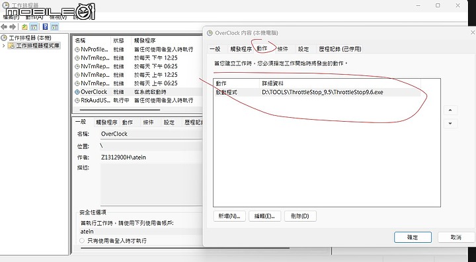Screen dimensions: 476x262
Task: Switch to 一般 tab in OverClock 內容 dialog
Action: coord(215,49)
